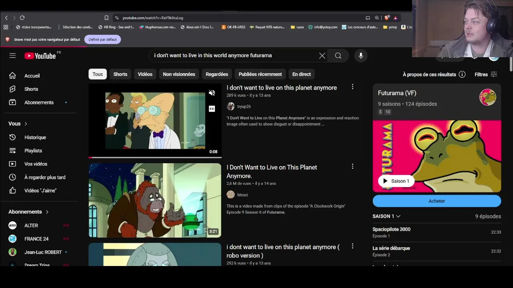Open the Futurama (VF) channel avatar
513x288 pixels.
[x=488, y=97]
